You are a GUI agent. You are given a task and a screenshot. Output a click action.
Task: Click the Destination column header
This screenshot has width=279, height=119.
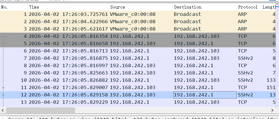(x=205, y=7)
